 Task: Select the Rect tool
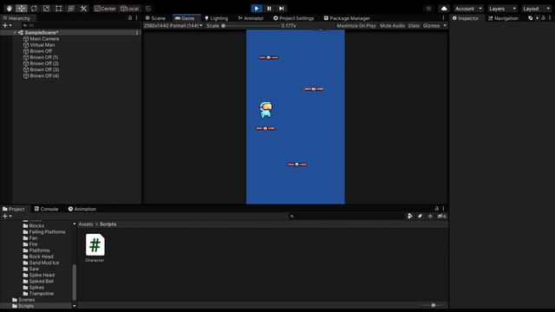coord(58,8)
